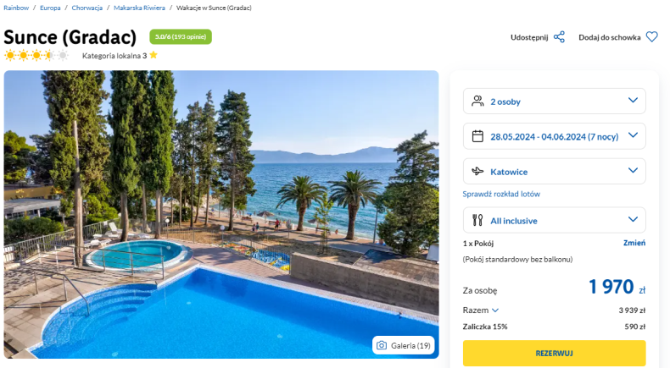Click the fork and knife meal icon
Viewport: 670px width, 368px height.
(477, 220)
